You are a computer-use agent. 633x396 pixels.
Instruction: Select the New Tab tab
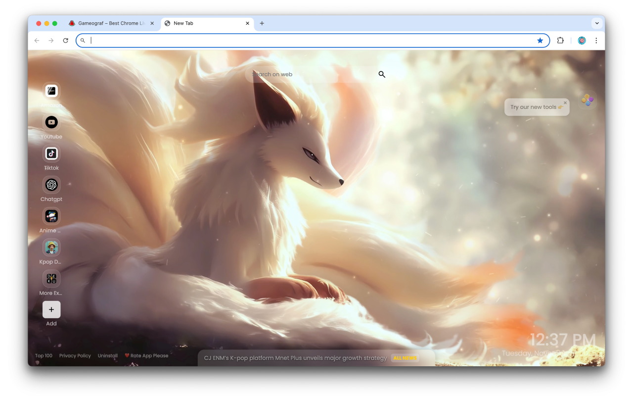pos(207,23)
